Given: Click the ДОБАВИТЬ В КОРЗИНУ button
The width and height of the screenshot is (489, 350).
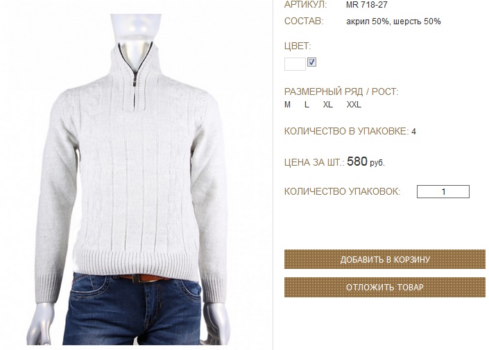Looking at the screenshot, I should 385,259.
